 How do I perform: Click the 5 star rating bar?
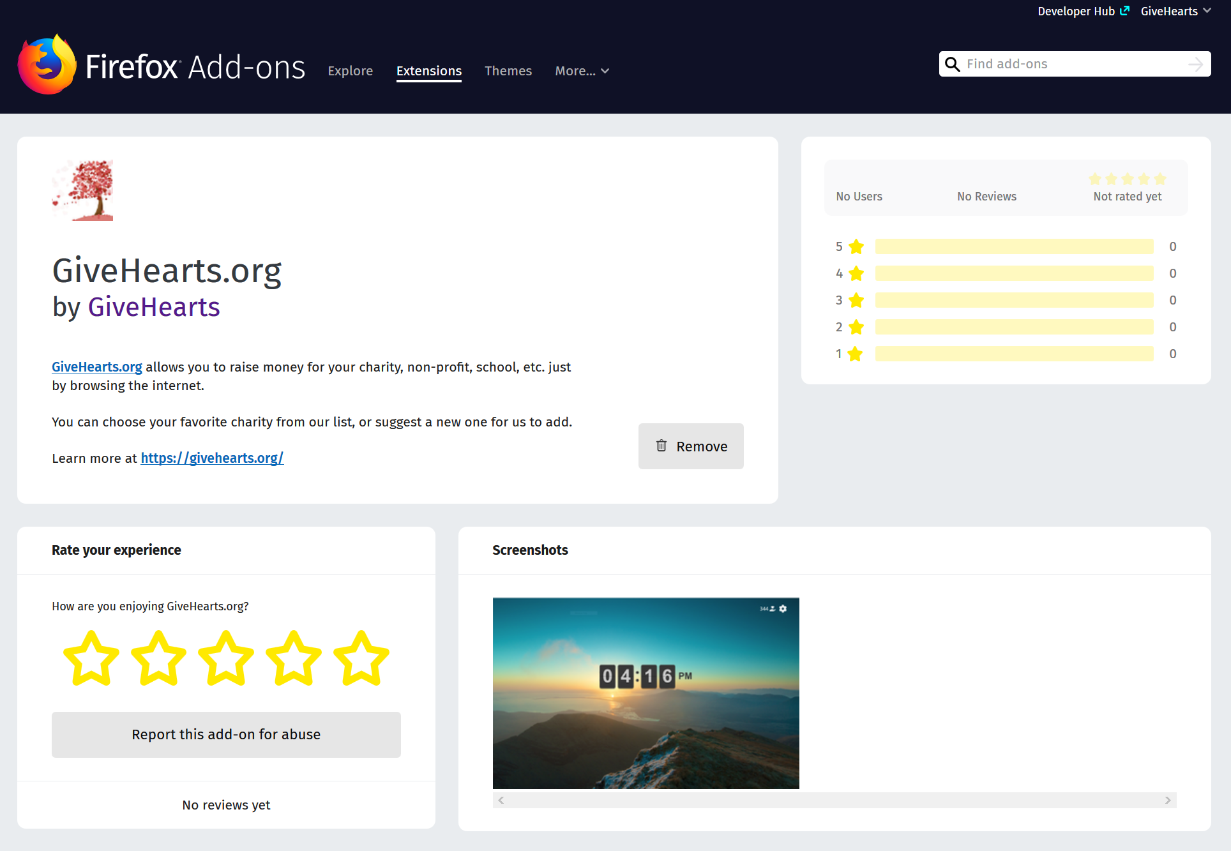pos(1014,246)
